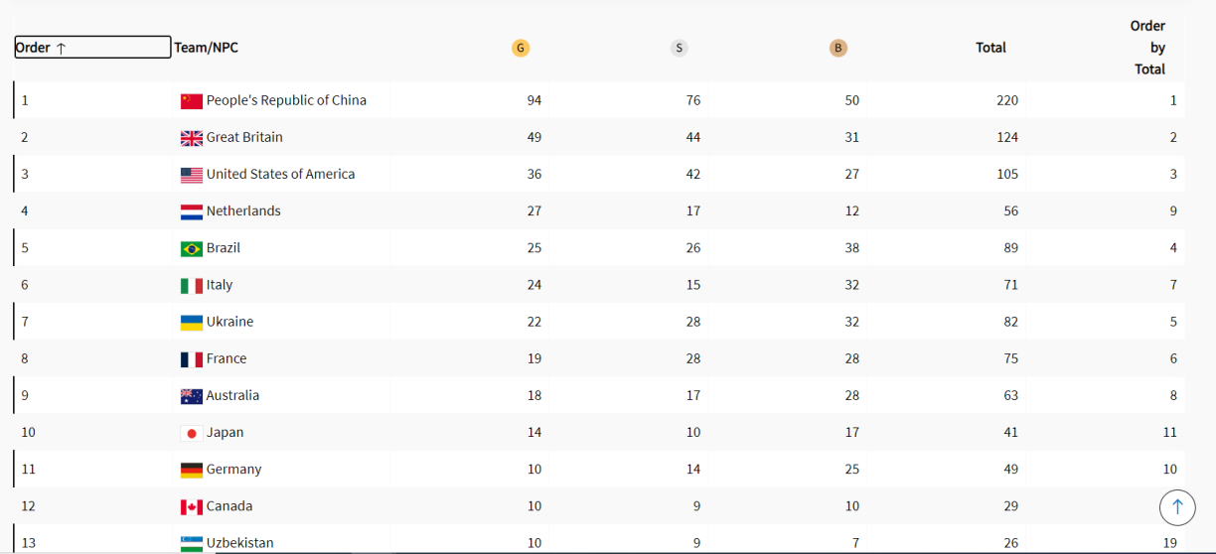Open the Australia team link

[x=232, y=396]
